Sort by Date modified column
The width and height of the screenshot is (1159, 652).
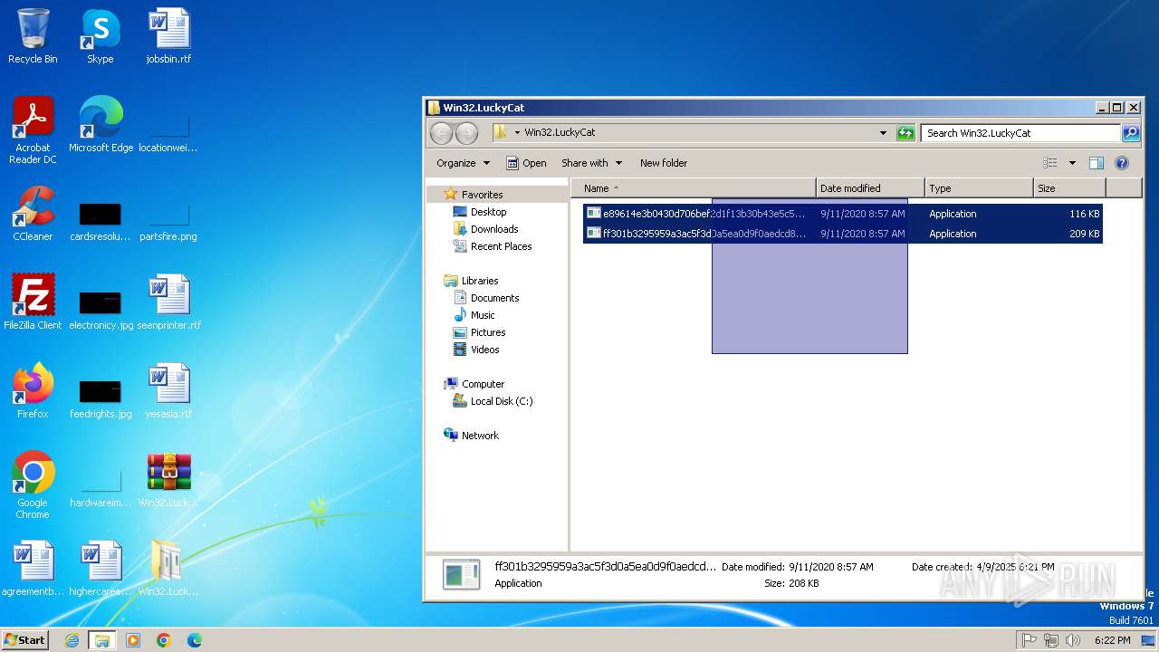click(870, 188)
